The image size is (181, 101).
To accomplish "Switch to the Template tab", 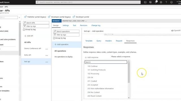I will click(89, 41).
